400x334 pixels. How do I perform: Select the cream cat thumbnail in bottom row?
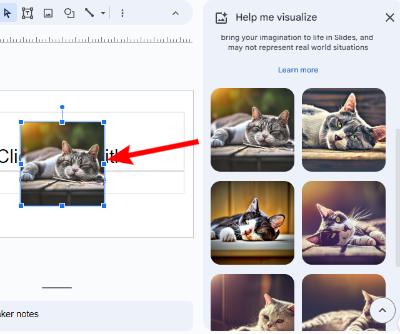(252, 302)
